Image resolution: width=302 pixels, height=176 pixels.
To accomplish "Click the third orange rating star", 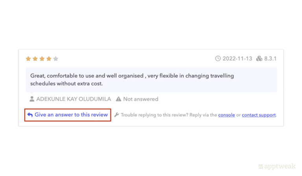I will pyautogui.click(x=42, y=59).
